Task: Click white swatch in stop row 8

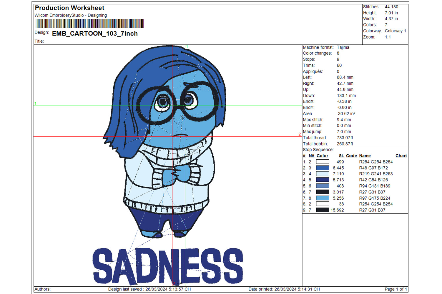Action: click(x=323, y=204)
